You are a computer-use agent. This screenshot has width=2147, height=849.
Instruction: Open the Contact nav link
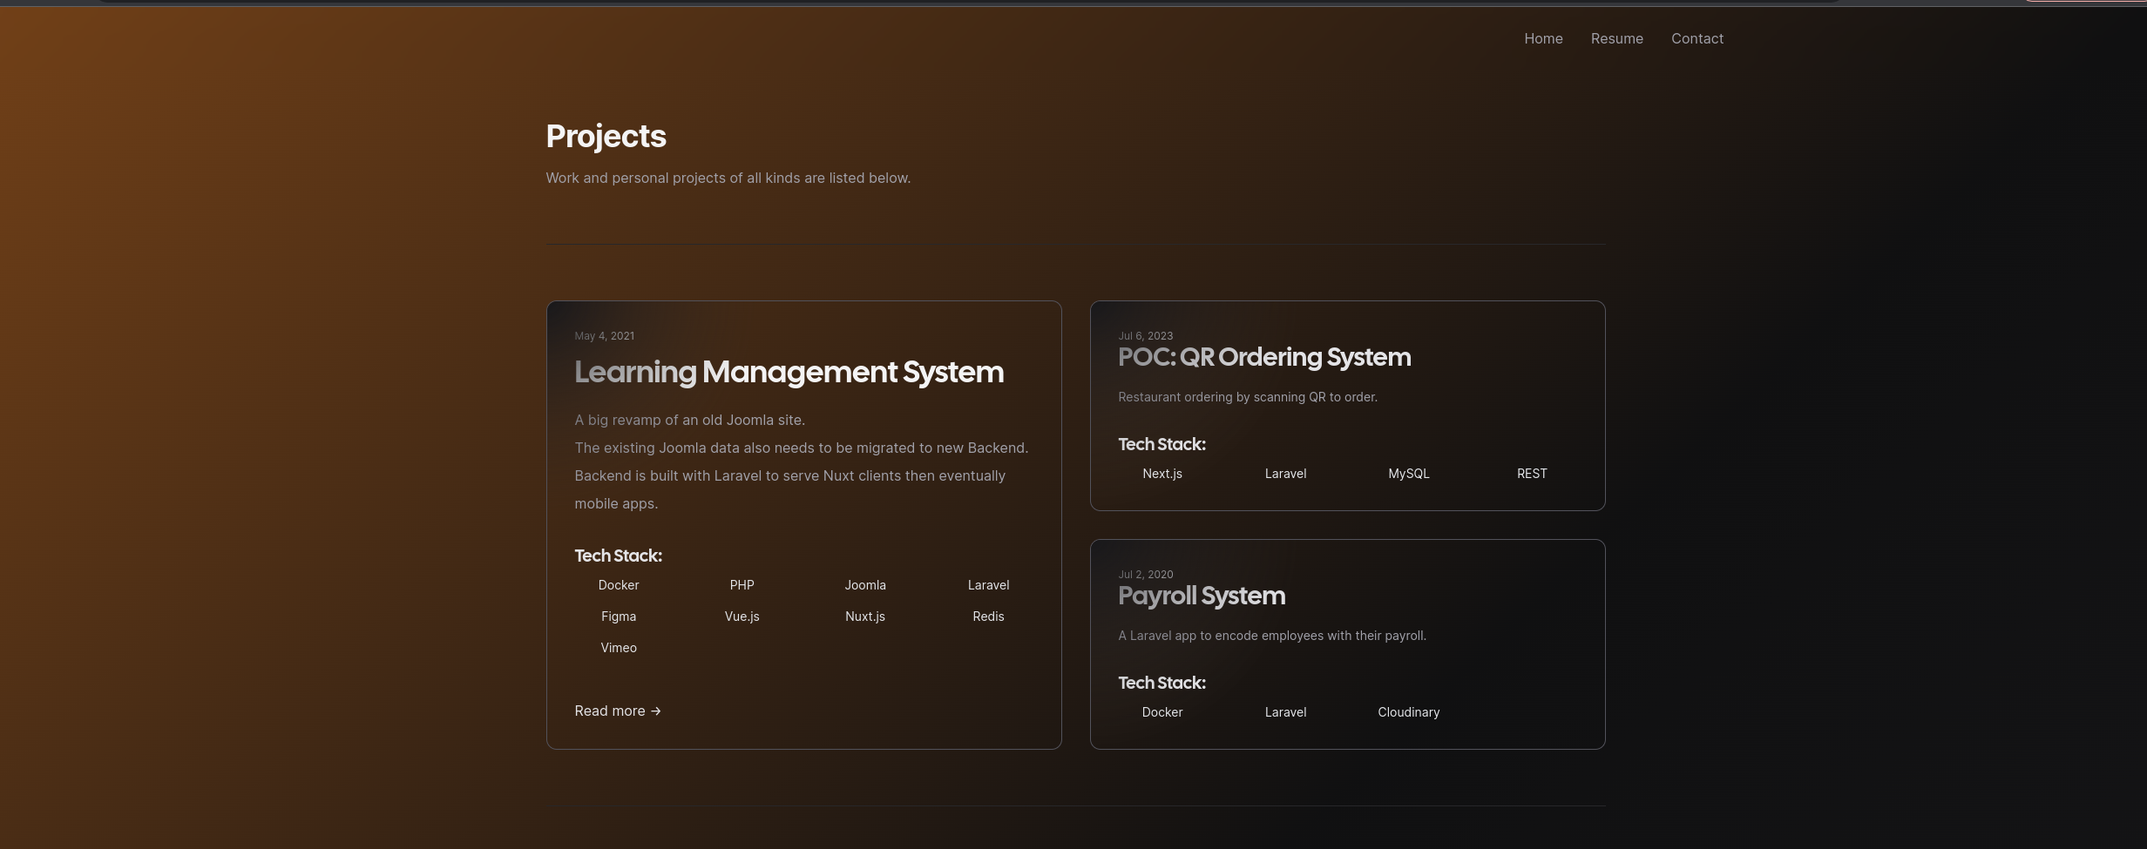[x=1697, y=38]
